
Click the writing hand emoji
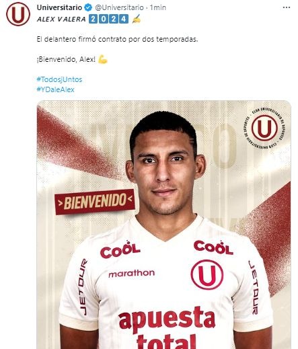137,19
